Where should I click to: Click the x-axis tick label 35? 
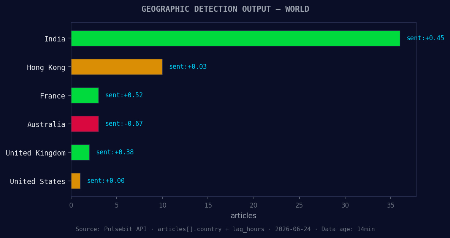click(x=391, y=206)
